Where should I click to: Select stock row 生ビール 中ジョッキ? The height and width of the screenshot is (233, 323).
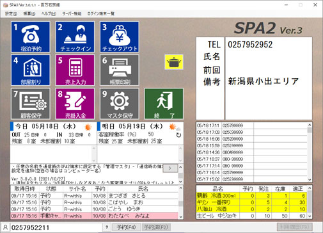pyautogui.click(x=251, y=216)
